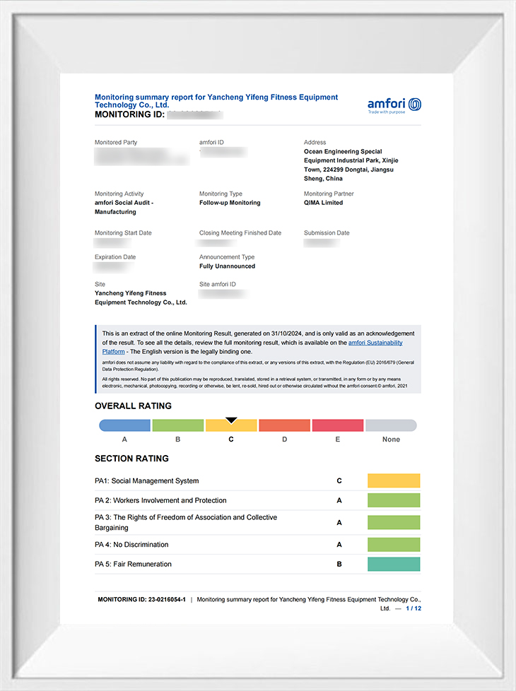
Task: Select PA 5: Fair Remuneration row
Action: click(x=133, y=564)
